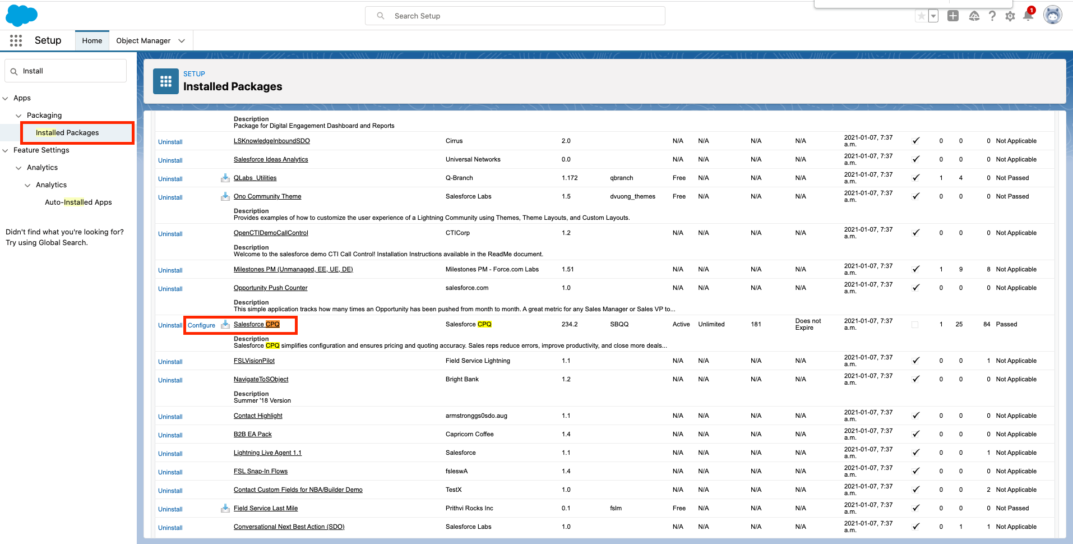Toggle the checkbox in the B2B EA Pack row
The height and width of the screenshot is (544, 1073).
coord(915,434)
